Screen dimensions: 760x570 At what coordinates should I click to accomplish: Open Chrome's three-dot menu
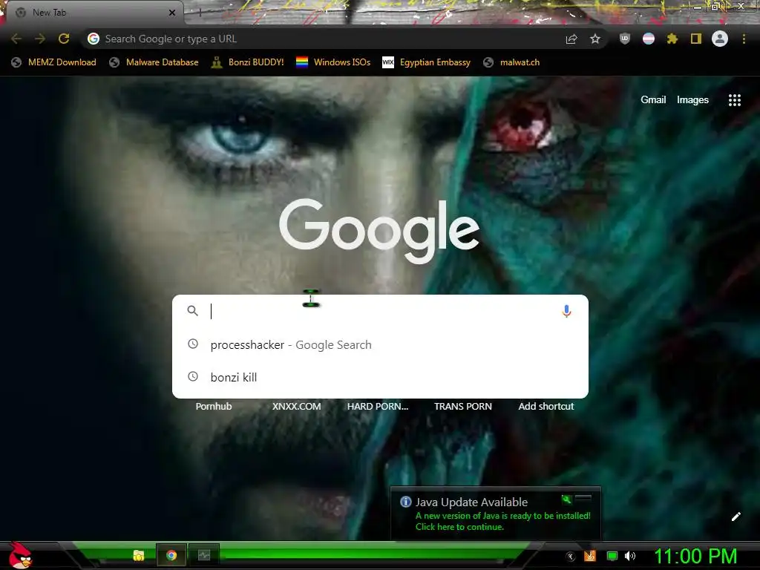[744, 39]
